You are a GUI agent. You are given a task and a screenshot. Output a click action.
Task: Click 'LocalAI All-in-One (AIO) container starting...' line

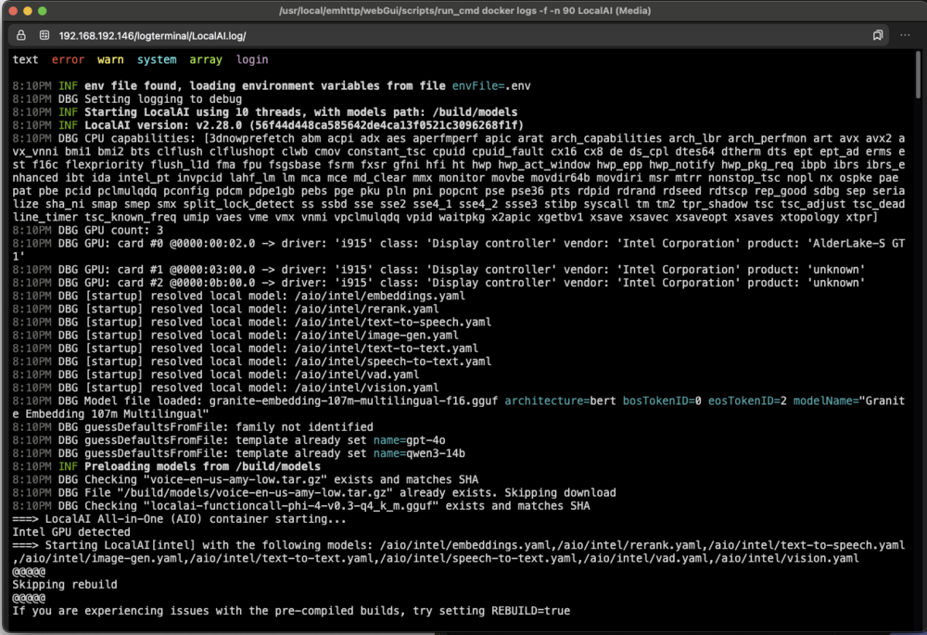179,519
